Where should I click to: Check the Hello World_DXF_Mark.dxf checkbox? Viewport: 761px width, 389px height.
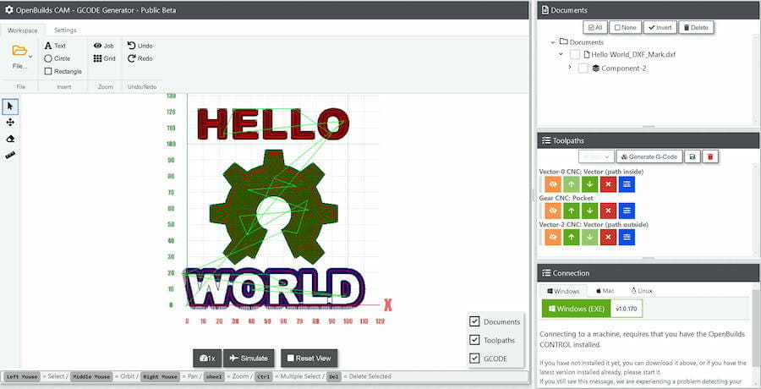[x=575, y=54]
